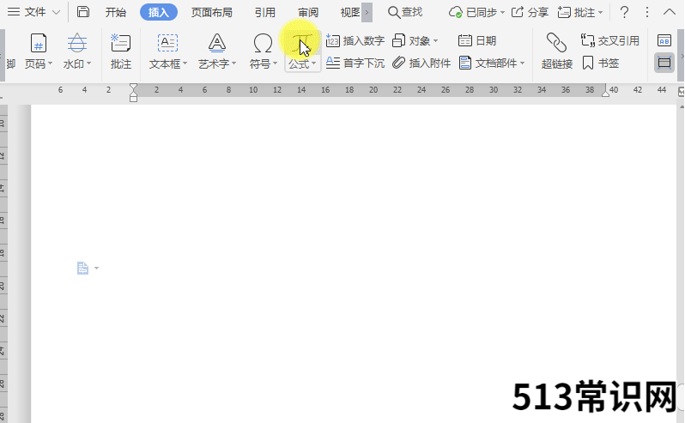Image resolution: width=685 pixels, height=423 pixels.
Task: Click the paste options document icon
Action: [82, 268]
